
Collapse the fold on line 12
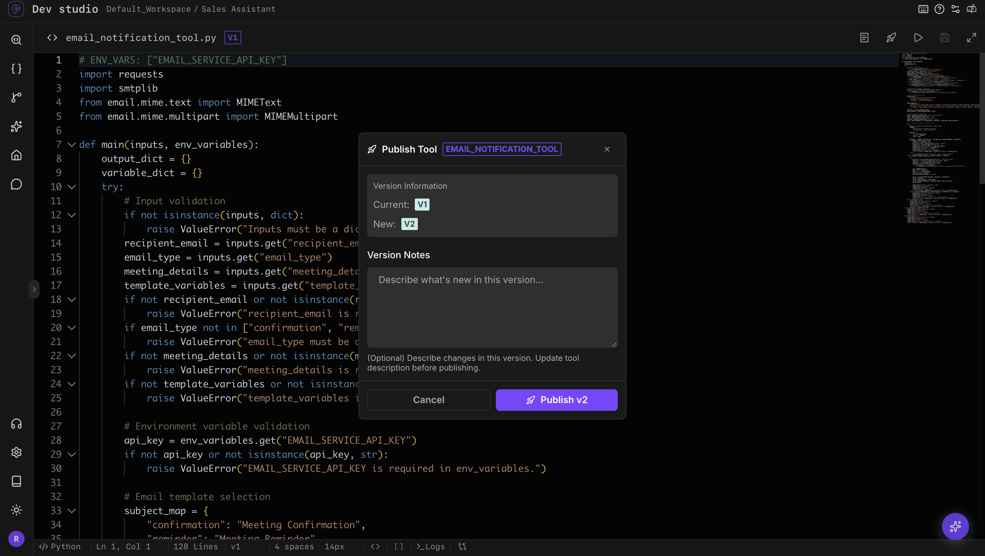tap(71, 215)
